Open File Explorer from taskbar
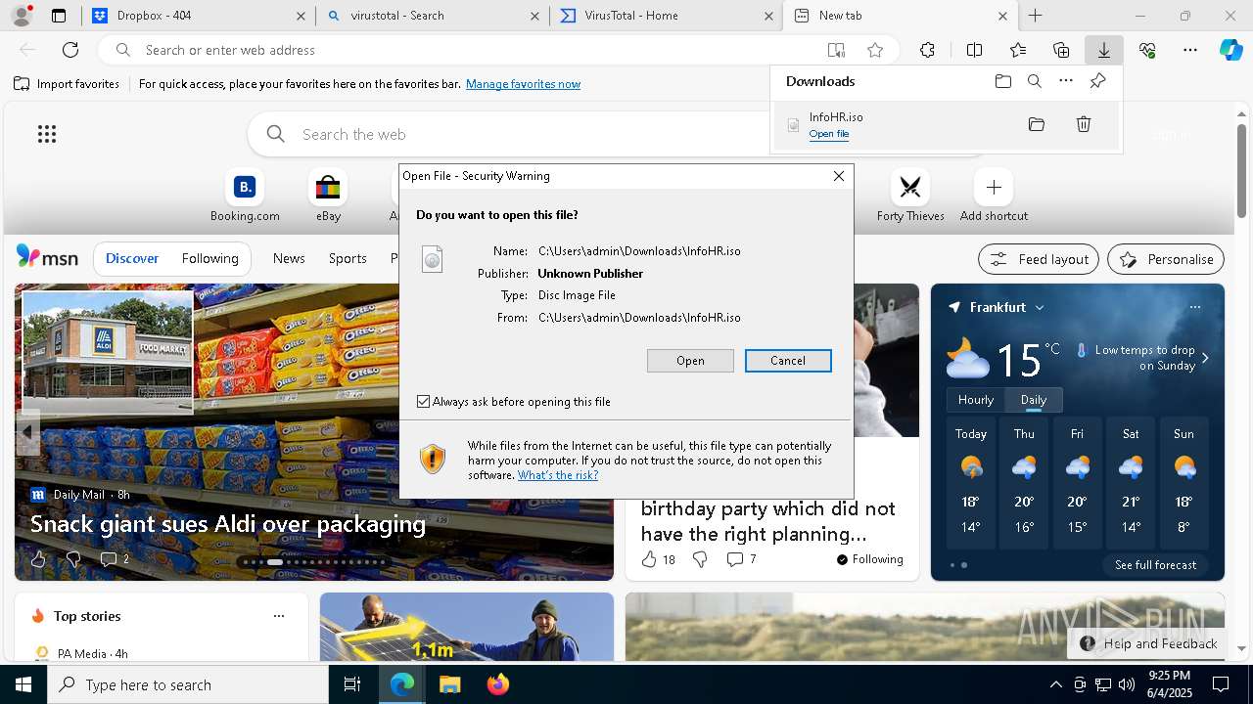 click(449, 684)
